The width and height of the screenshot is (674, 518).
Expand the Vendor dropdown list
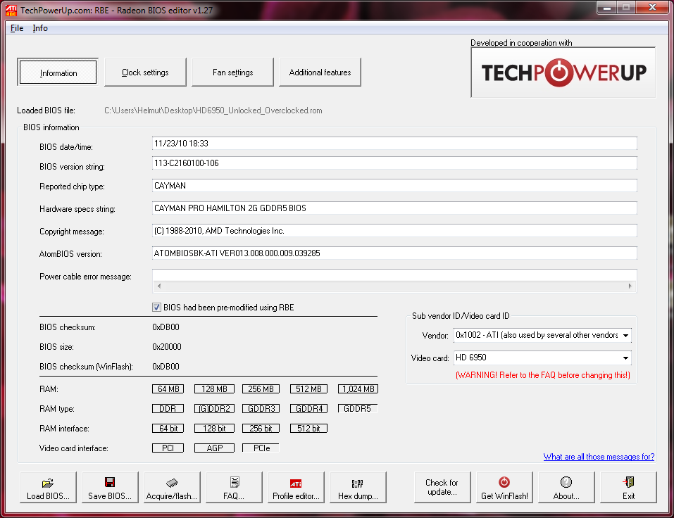click(x=626, y=335)
